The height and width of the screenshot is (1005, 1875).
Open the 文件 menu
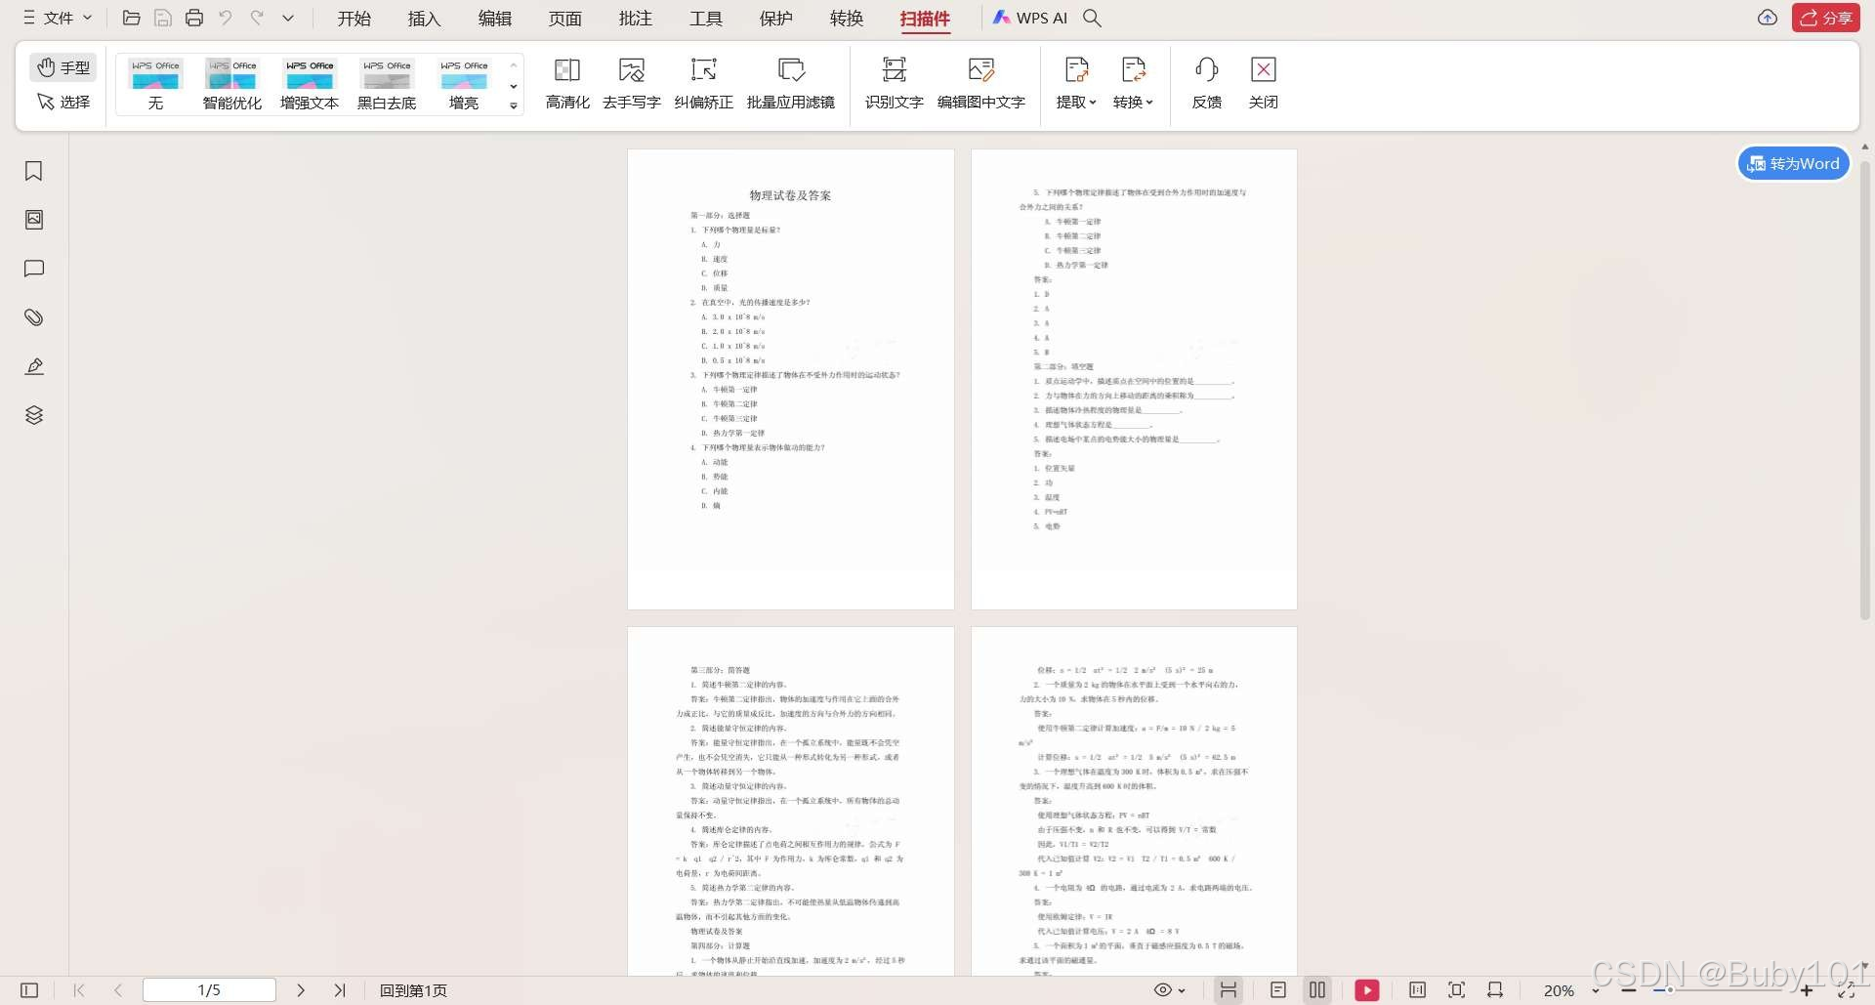tap(57, 18)
